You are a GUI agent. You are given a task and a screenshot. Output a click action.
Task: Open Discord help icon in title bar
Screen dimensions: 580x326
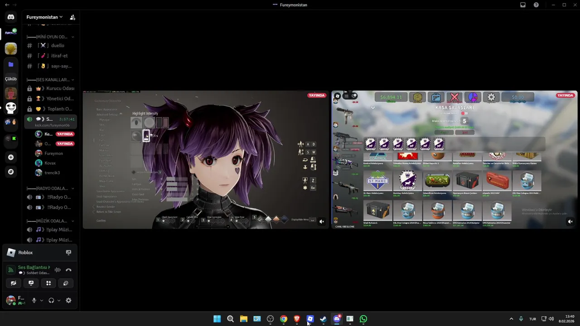(536, 5)
